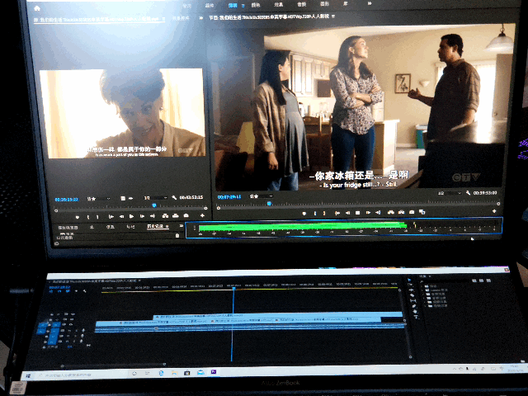
Task: Expand the Lumetri 预设 folder in Effects panel
Action: pyautogui.click(x=422, y=290)
